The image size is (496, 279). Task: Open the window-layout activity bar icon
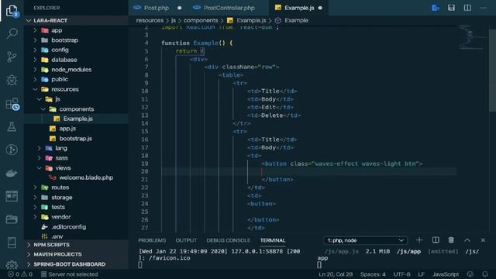pyautogui.click(x=12, y=196)
